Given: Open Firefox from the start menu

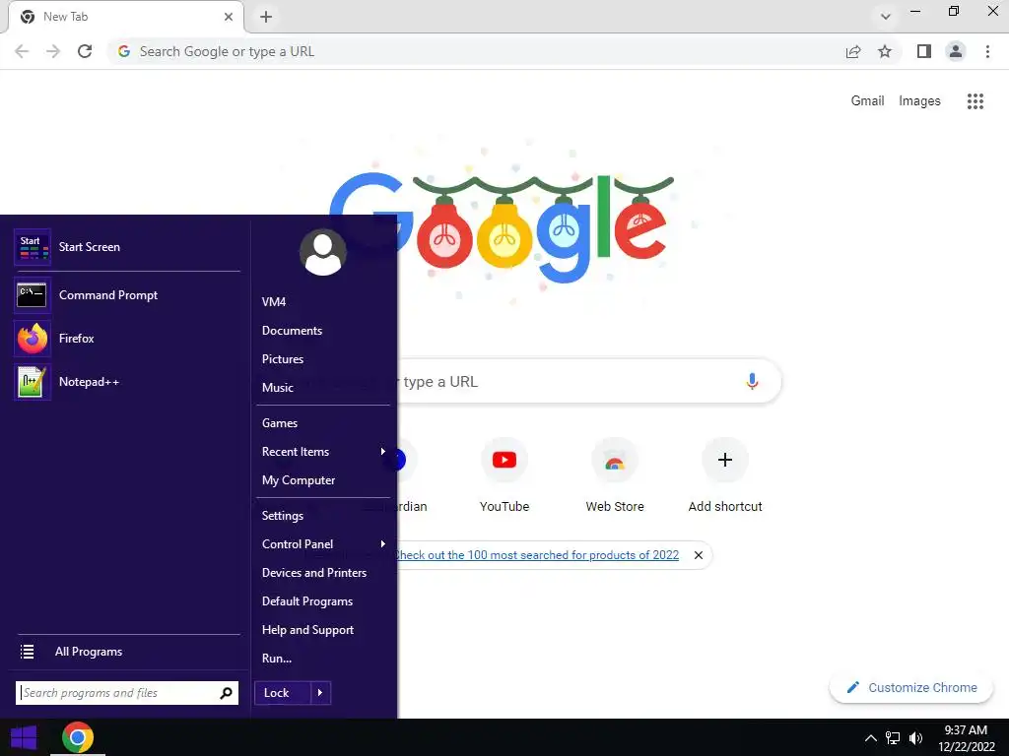Looking at the screenshot, I should [127, 339].
